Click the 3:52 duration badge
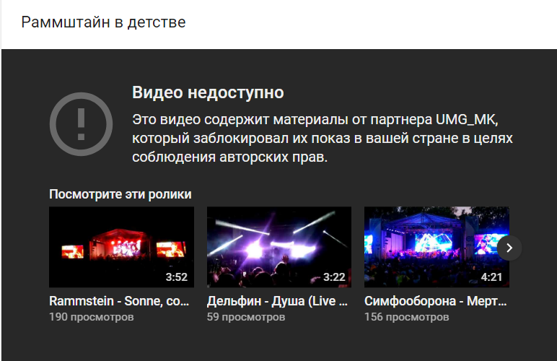Viewport: 557px width, 361px height. point(177,277)
